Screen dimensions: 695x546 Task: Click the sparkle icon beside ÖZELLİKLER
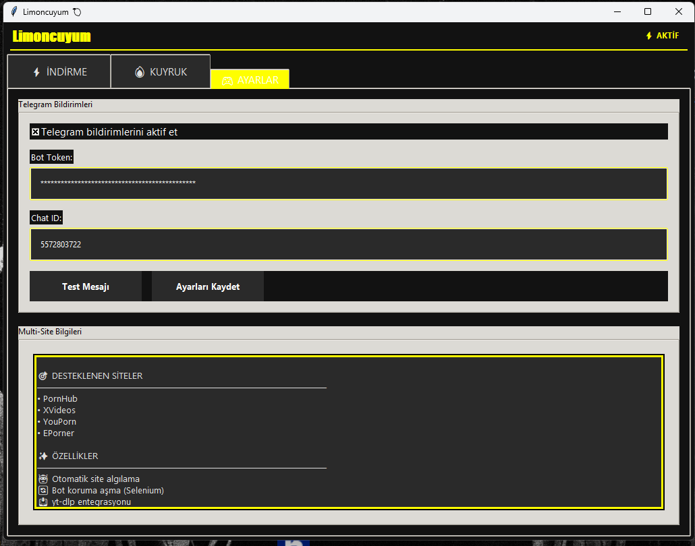(43, 456)
